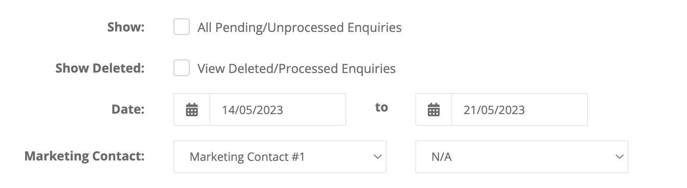Screen dimensions: 687x188
Task: Open the N/A dropdown
Action: (522, 157)
